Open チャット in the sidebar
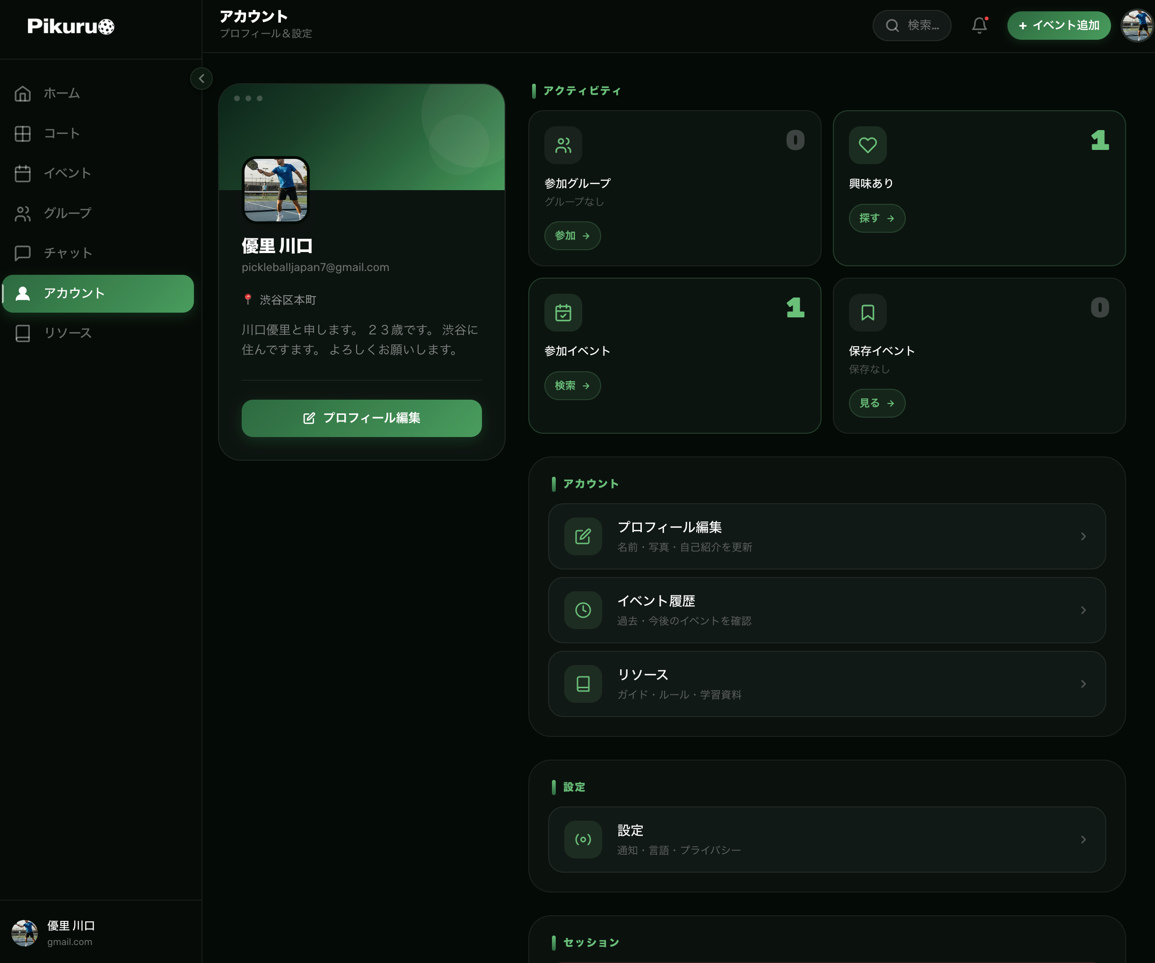Image resolution: width=1155 pixels, height=963 pixels. 98,253
